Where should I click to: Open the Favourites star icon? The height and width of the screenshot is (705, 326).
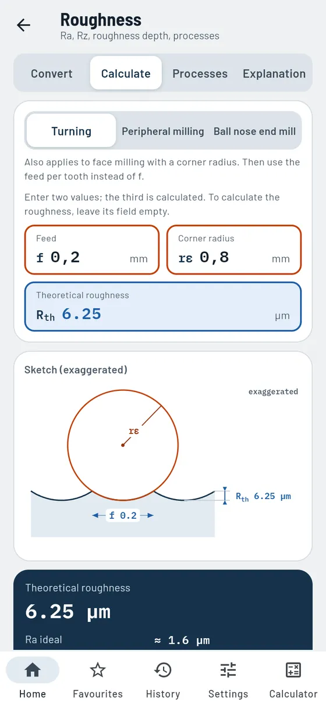[98, 670]
